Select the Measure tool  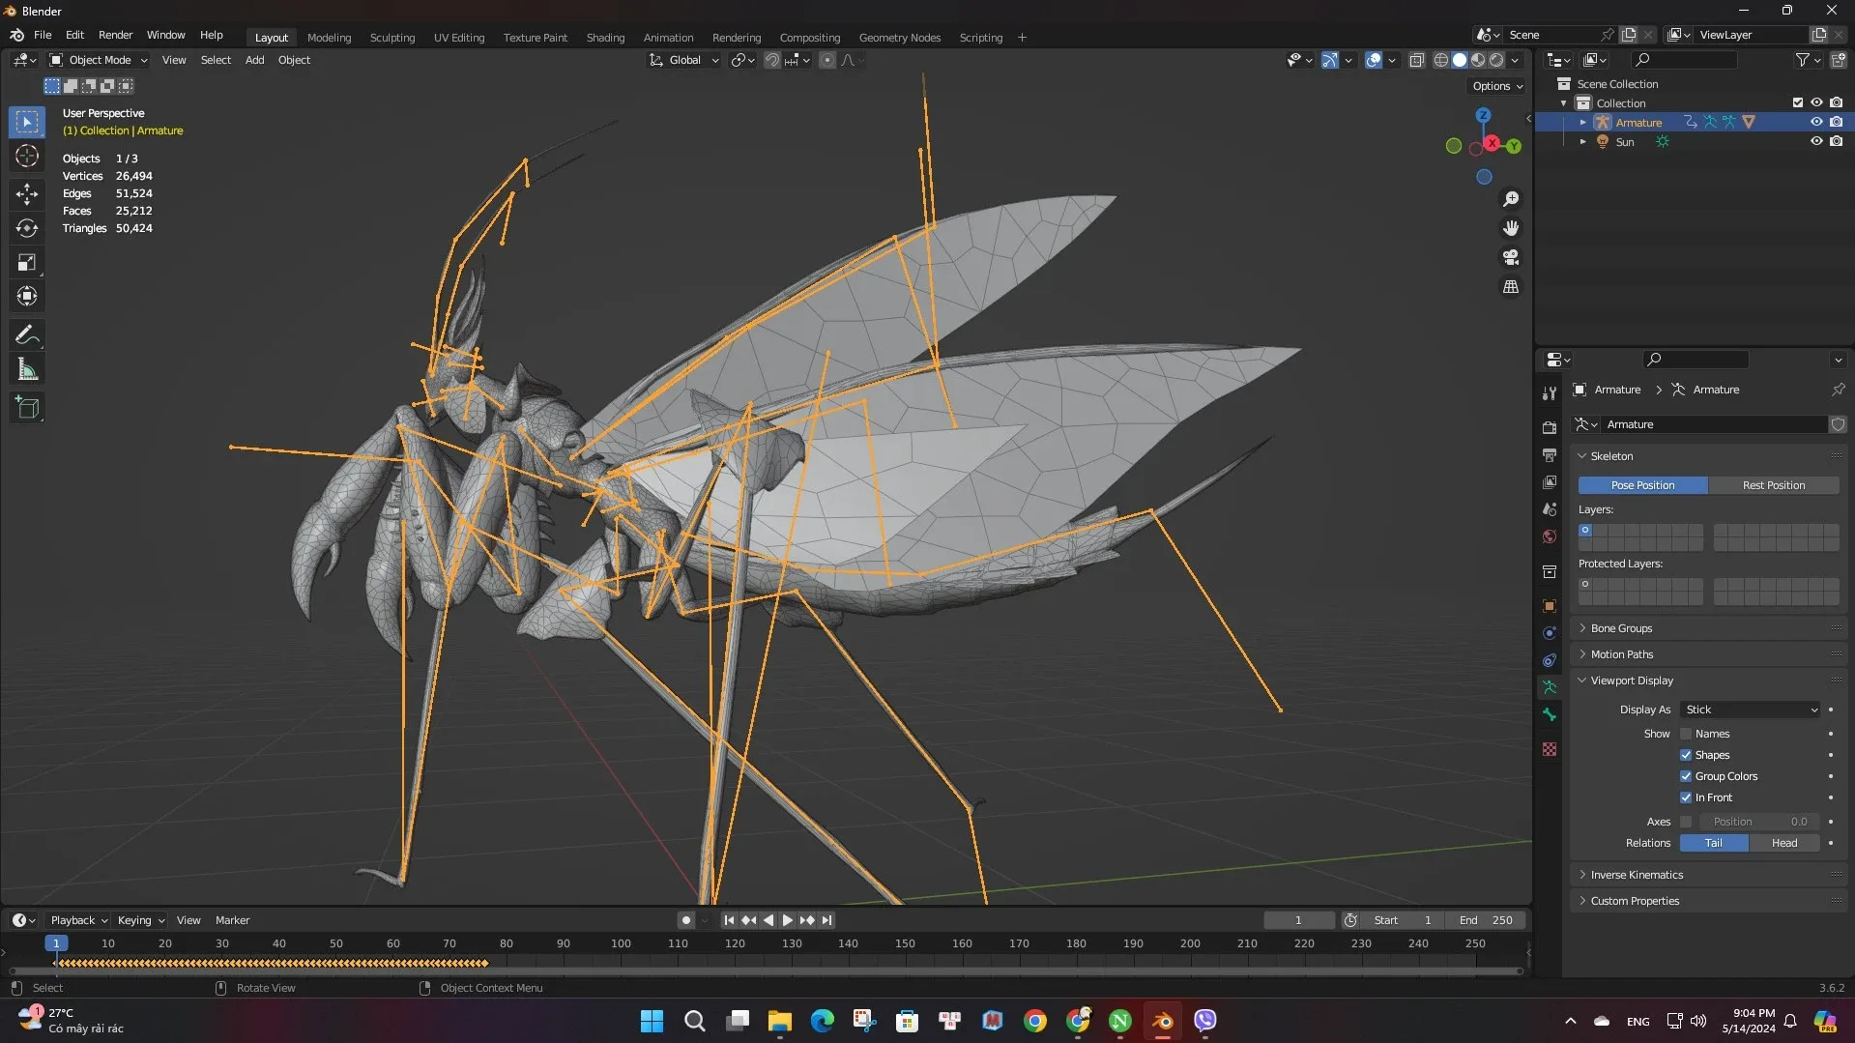pos(26,368)
